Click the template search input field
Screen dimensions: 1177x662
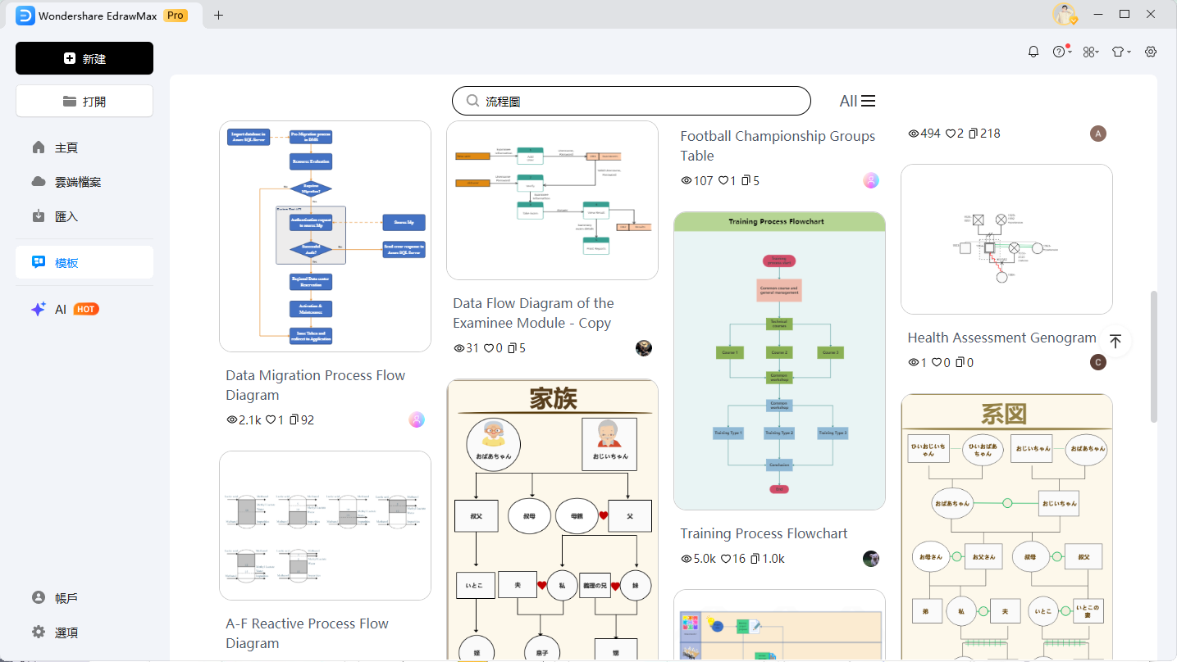[x=640, y=101]
